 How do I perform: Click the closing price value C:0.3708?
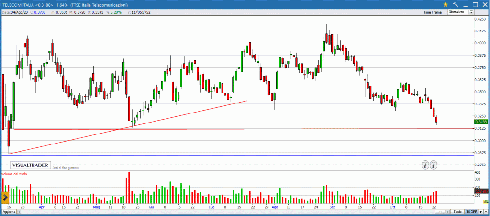[38, 12]
